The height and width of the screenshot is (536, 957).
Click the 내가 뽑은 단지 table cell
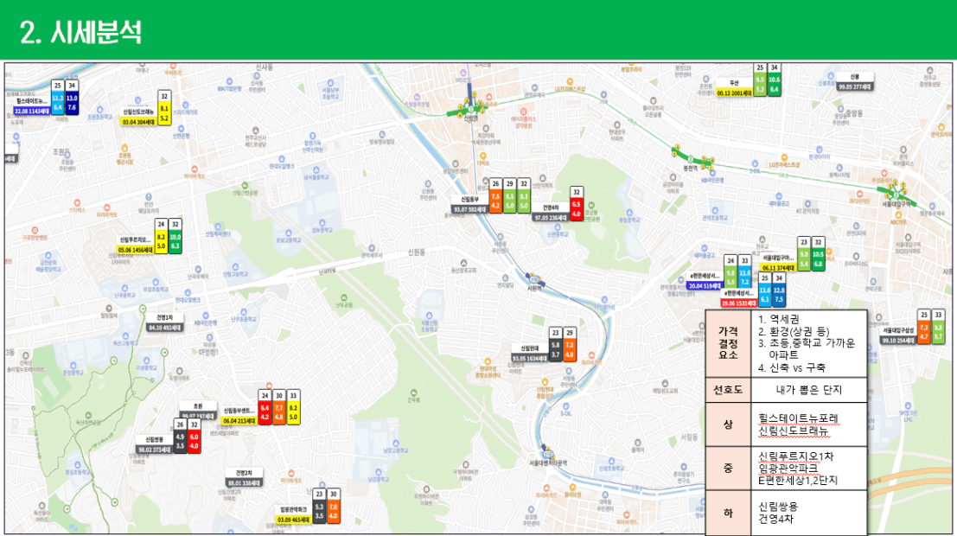tap(808, 390)
